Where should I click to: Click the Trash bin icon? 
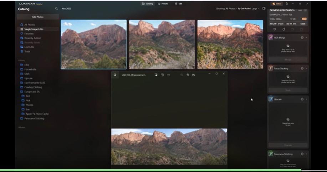click(22, 51)
